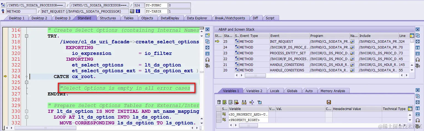Switch to the Globals tab
This screenshot has width=424, height=131.
(x=292, y=91)
